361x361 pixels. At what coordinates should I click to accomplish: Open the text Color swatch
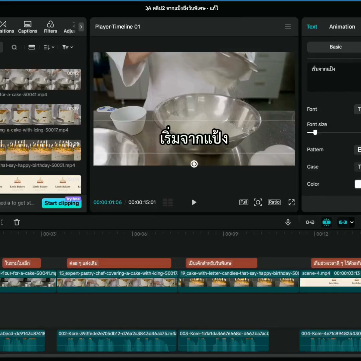pos(358,184)
